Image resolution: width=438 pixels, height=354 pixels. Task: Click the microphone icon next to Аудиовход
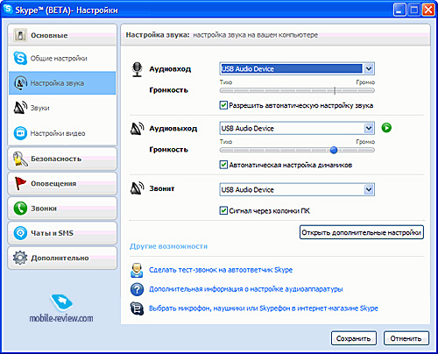click(137, 69)
